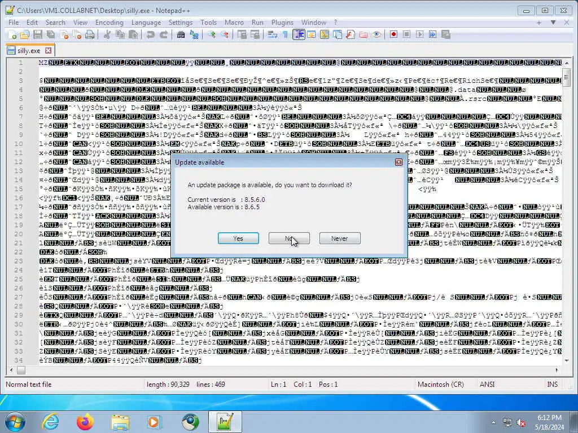
Task: Click the macro Playback icon
Action: click(419, 34)
